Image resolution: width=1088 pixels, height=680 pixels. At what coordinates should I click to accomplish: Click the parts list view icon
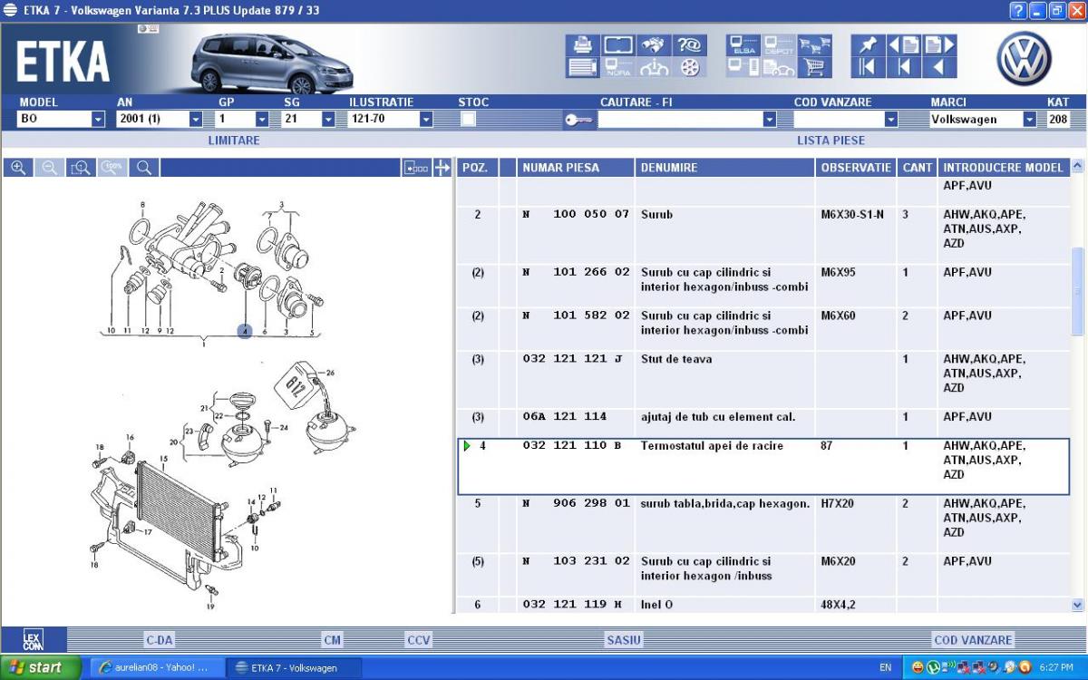point(583,67)
